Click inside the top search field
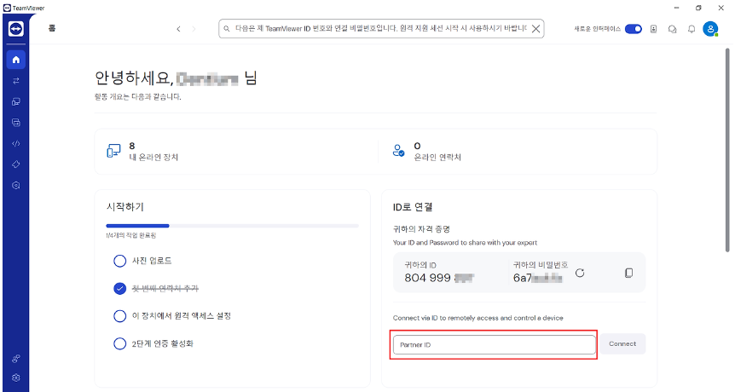 pyautogui.click(x=380, y=29)
